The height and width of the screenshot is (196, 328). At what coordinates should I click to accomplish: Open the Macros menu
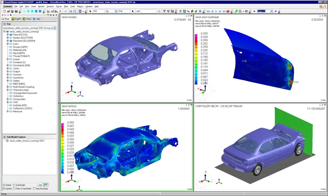click(x=80, y=7)
